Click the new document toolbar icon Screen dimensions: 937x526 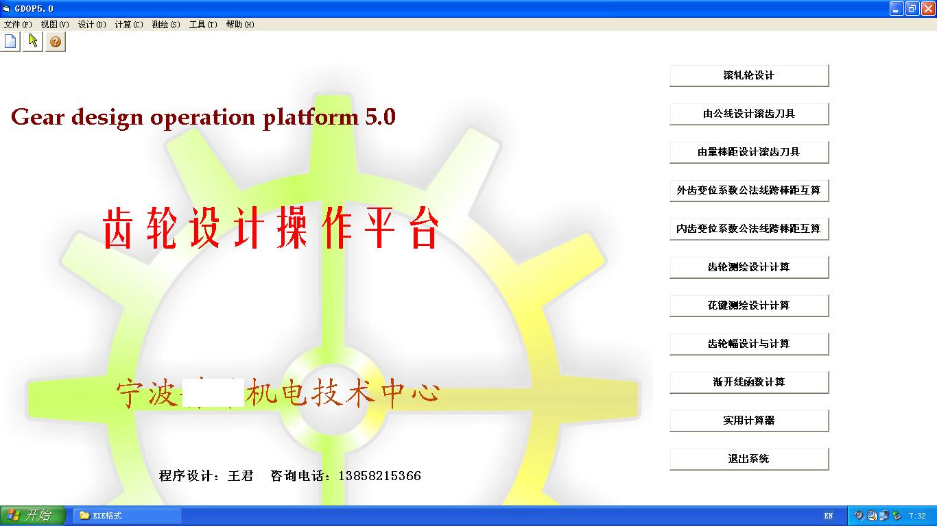(x=11, y=42)
